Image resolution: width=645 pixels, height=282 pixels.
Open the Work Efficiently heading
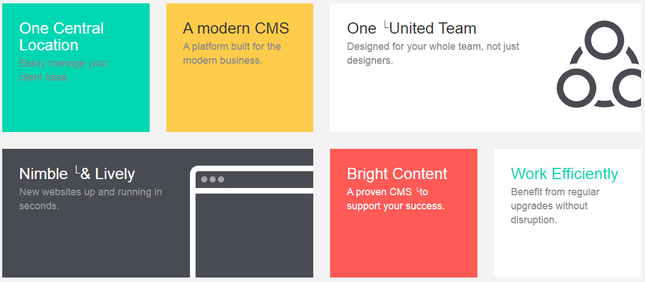click(564, 173)
